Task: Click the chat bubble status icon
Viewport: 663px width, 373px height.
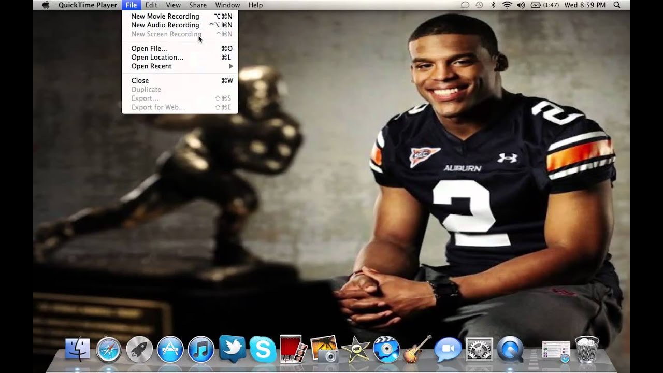Action: pos(465,5)
